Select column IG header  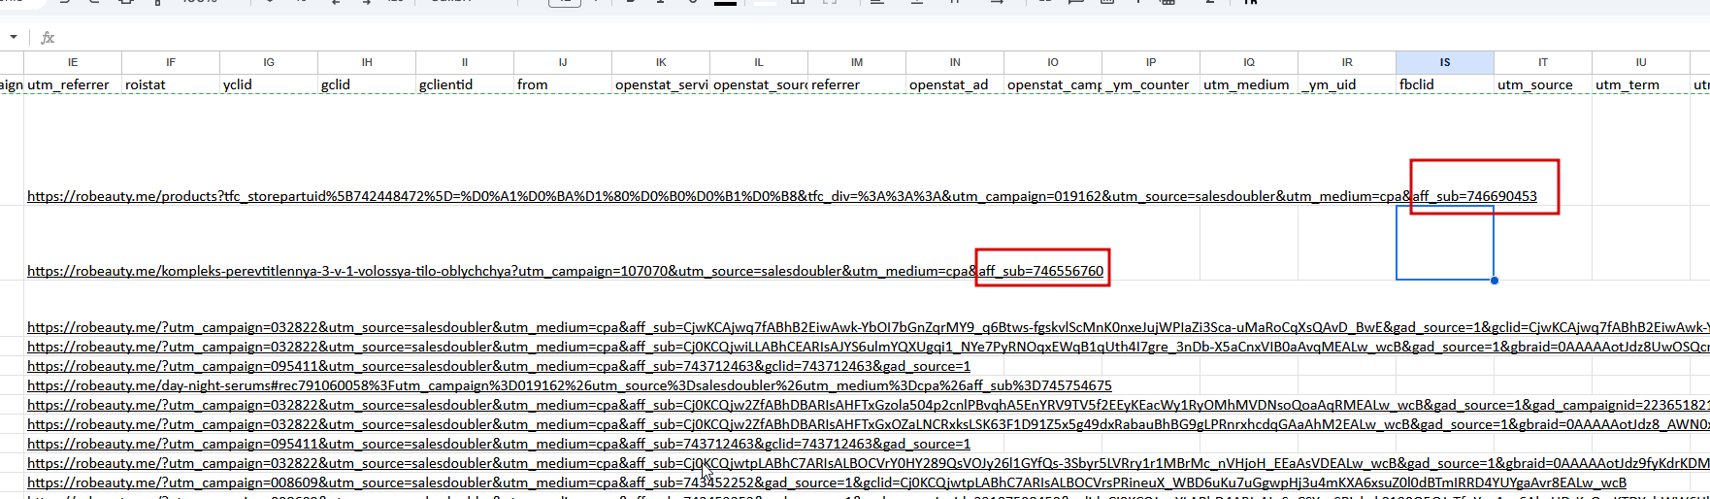[x=269, y=62]
